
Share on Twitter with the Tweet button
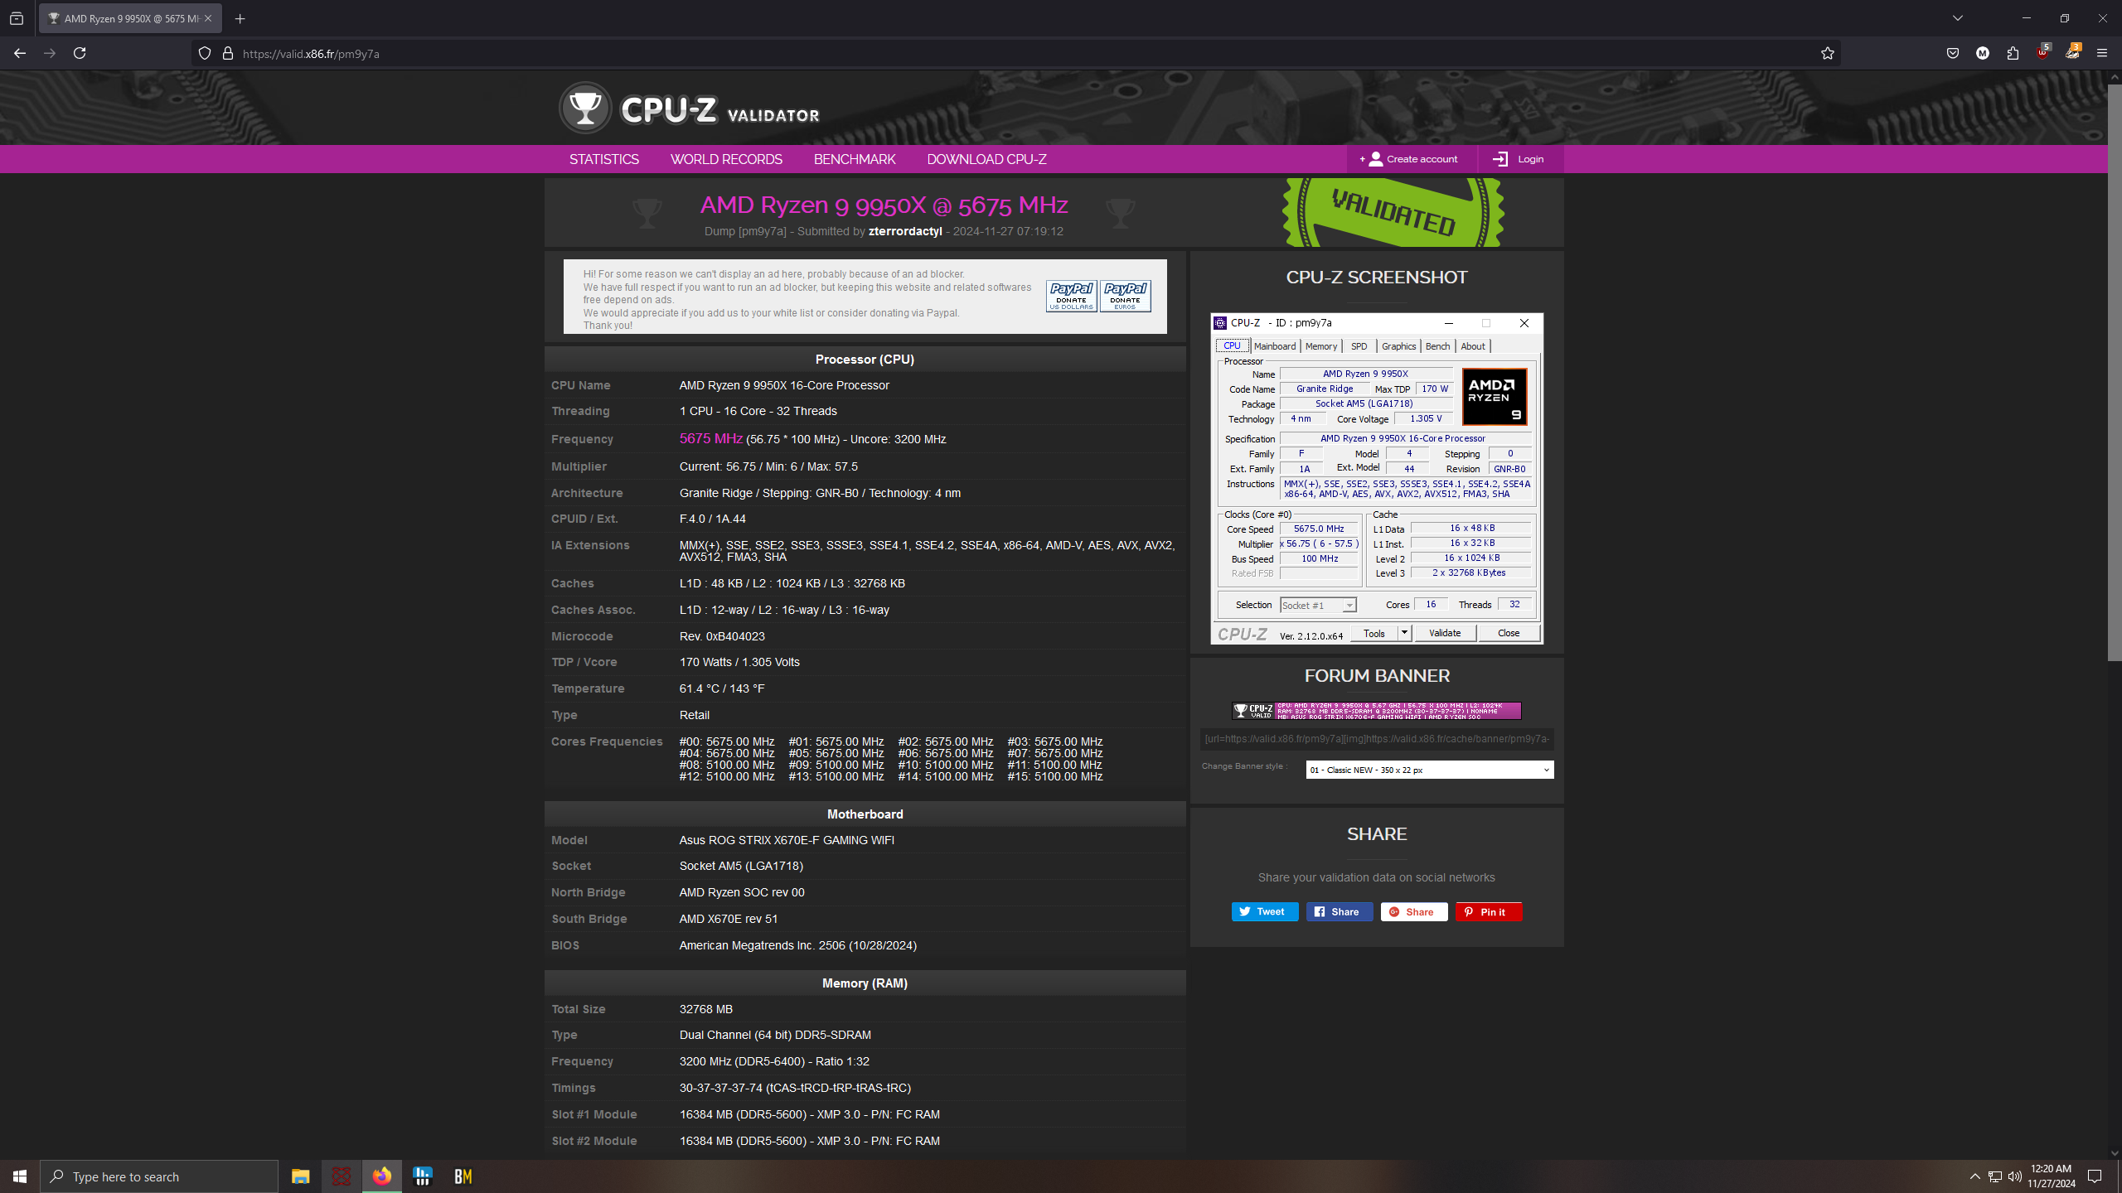1265,911
